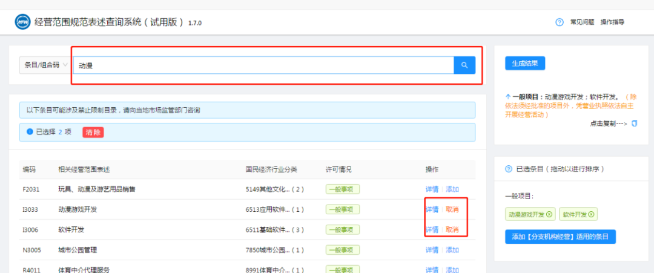Click the copy icon beside 点击复制
The image size is (654, 273).
pyautogui.click(x=634, y=123)
